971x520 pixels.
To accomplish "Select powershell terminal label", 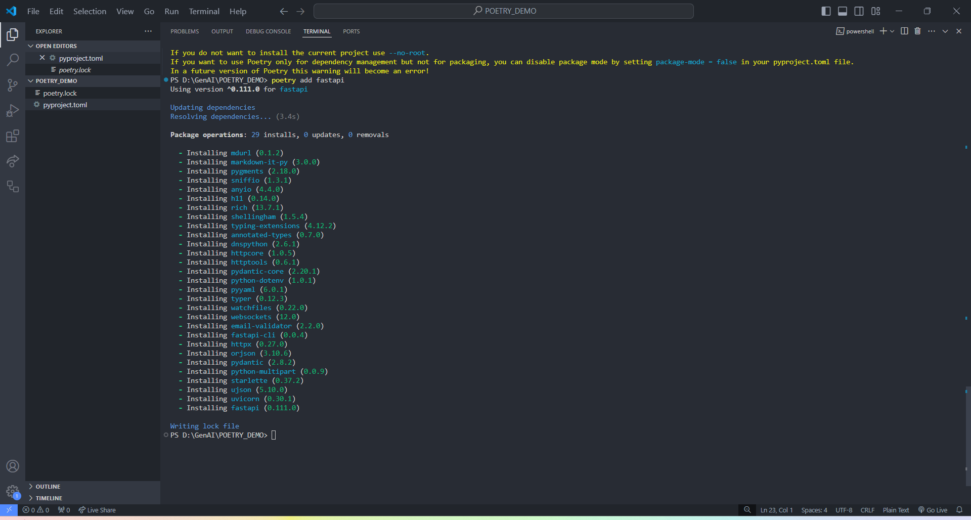I will (x=855, y=31).
